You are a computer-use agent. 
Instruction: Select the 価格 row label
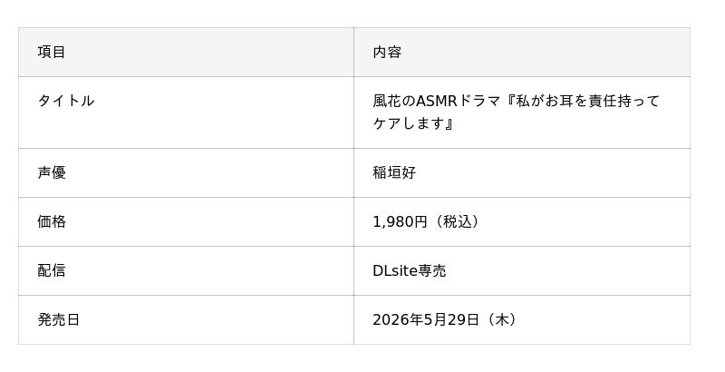click(x=52, y=221)
